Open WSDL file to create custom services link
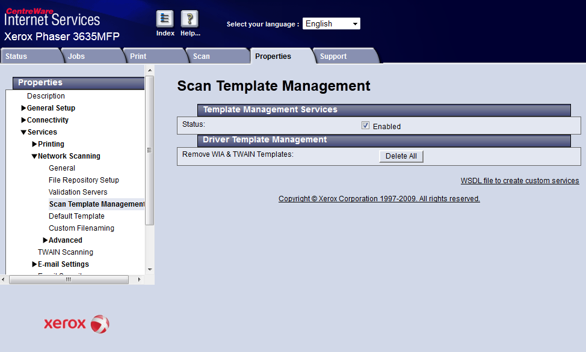Screen dimensions: 586x352 [x=520, y=181]
